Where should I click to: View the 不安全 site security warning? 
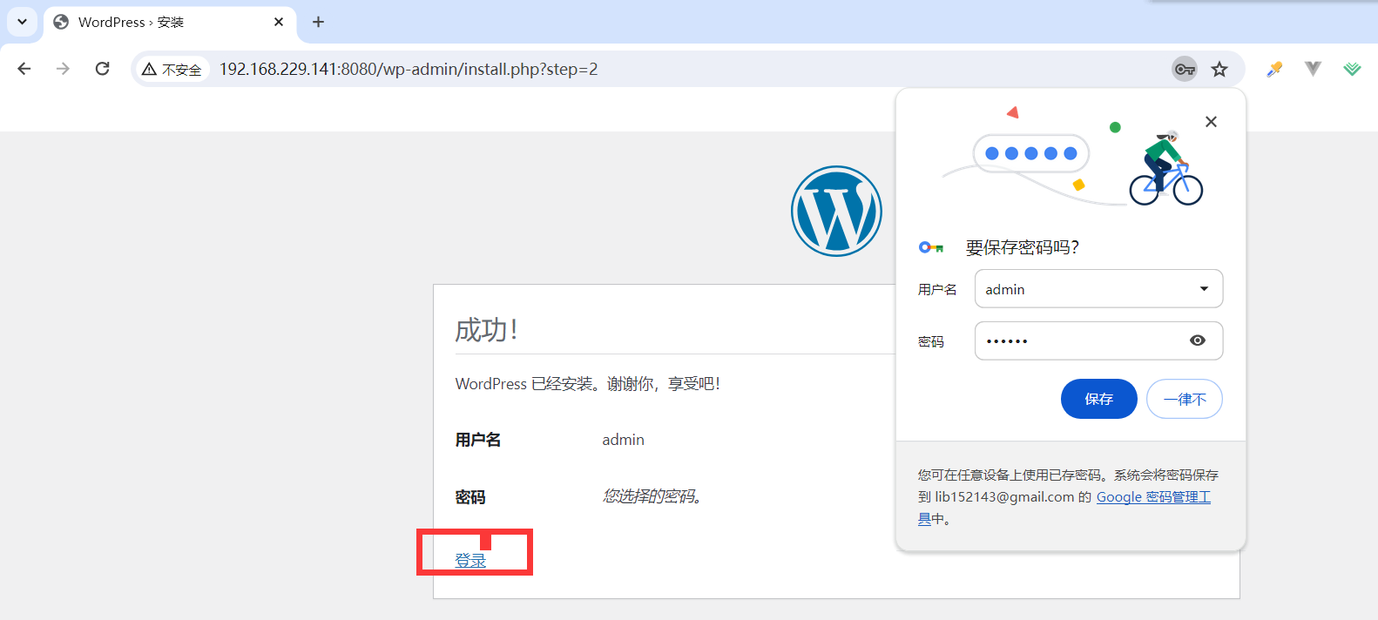[172, 70]
